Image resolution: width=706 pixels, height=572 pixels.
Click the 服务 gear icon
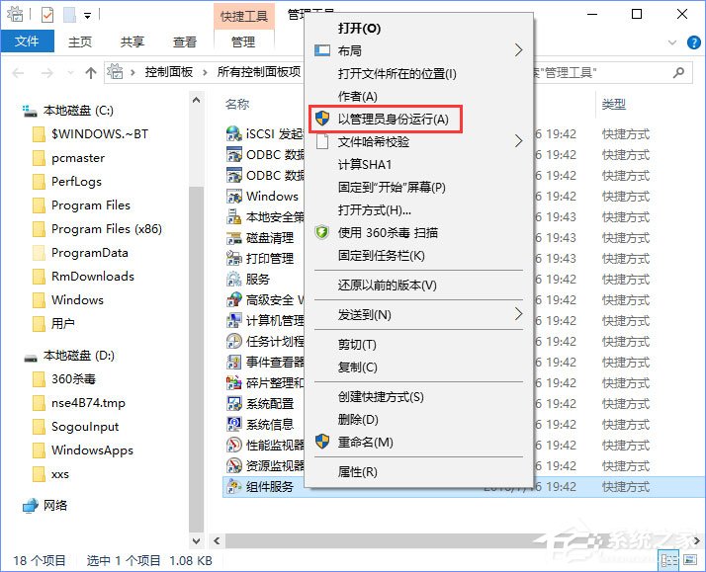click(234, 279)
